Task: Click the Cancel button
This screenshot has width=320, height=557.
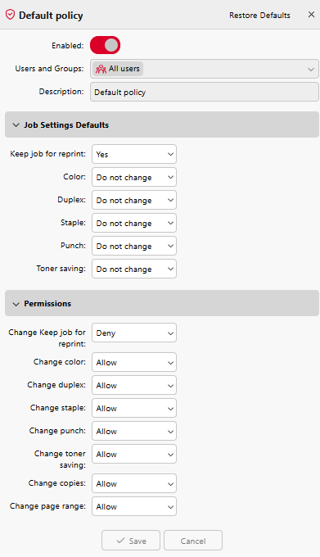Action: coord(193,541)
